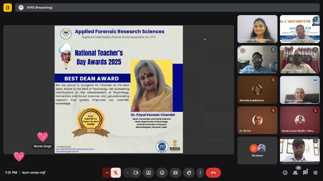Select bottom Applied Forensic Science video tile

[300, 150]
